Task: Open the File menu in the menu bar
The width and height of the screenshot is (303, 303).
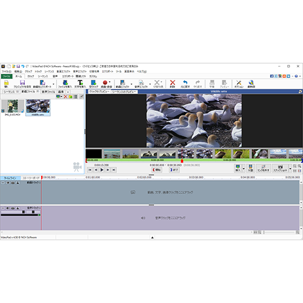Action: click(6, 72)
